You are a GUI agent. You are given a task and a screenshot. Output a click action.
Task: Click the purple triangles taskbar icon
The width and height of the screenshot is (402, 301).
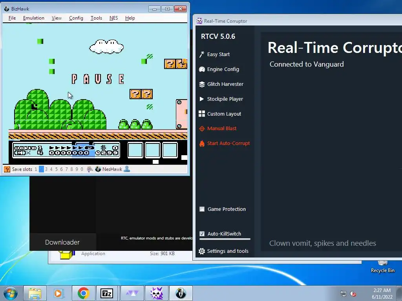click(x=132, y=293)
